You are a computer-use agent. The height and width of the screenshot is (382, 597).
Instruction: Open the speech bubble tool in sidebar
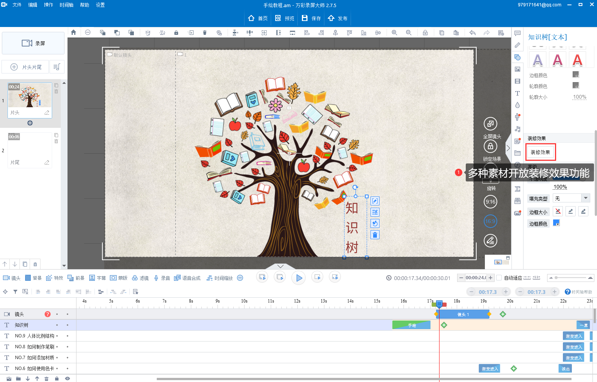pyautogui.click(x=517, y=33)
